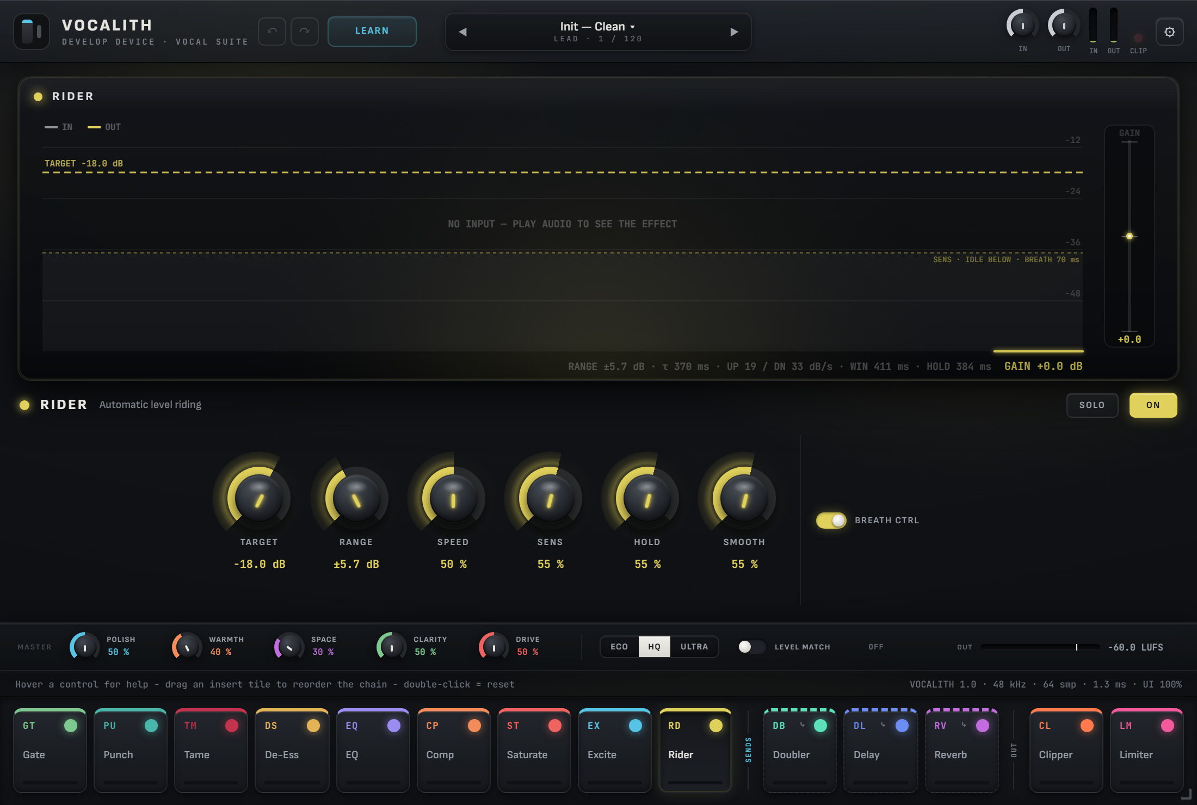Open the Limiter module tile

[1147, 751]
